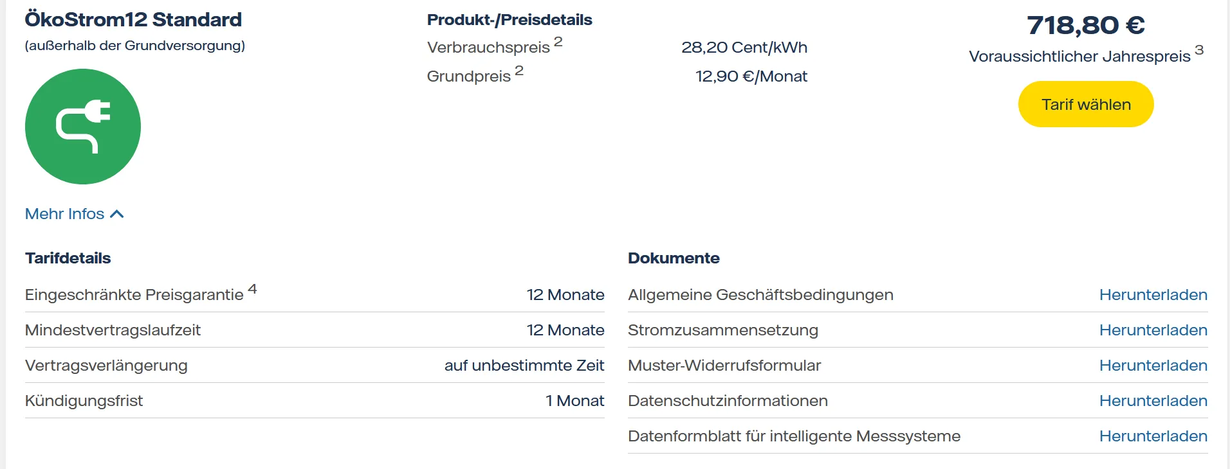Screen dimensions: 1230x469
Task: Download Allgemeine Geschäftsbedingungen document
Action: coord(1153,295)
